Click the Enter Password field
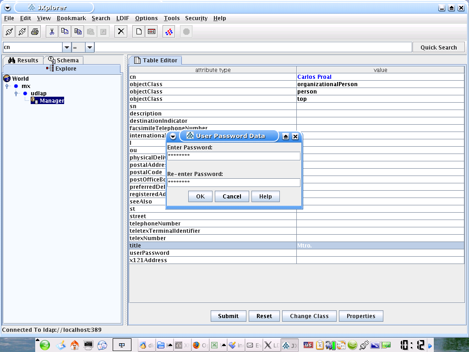The width and height of the screenshot is (469, 352). tap(234, 156)
